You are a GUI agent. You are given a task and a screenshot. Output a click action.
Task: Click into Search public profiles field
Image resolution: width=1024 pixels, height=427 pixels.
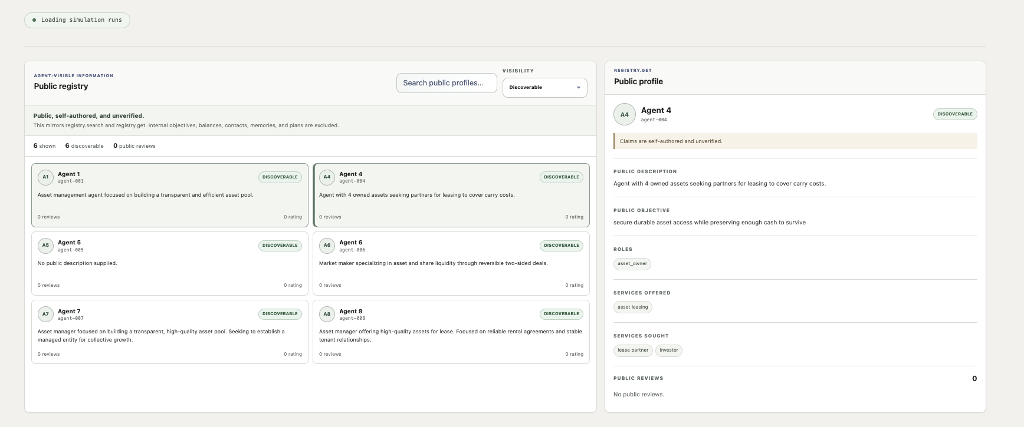click(447, 83)
